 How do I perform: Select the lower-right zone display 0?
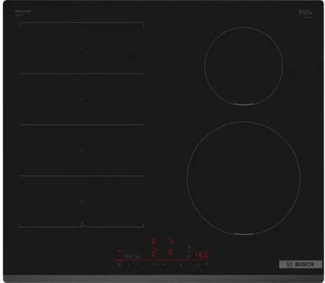[x=171, y=253]
